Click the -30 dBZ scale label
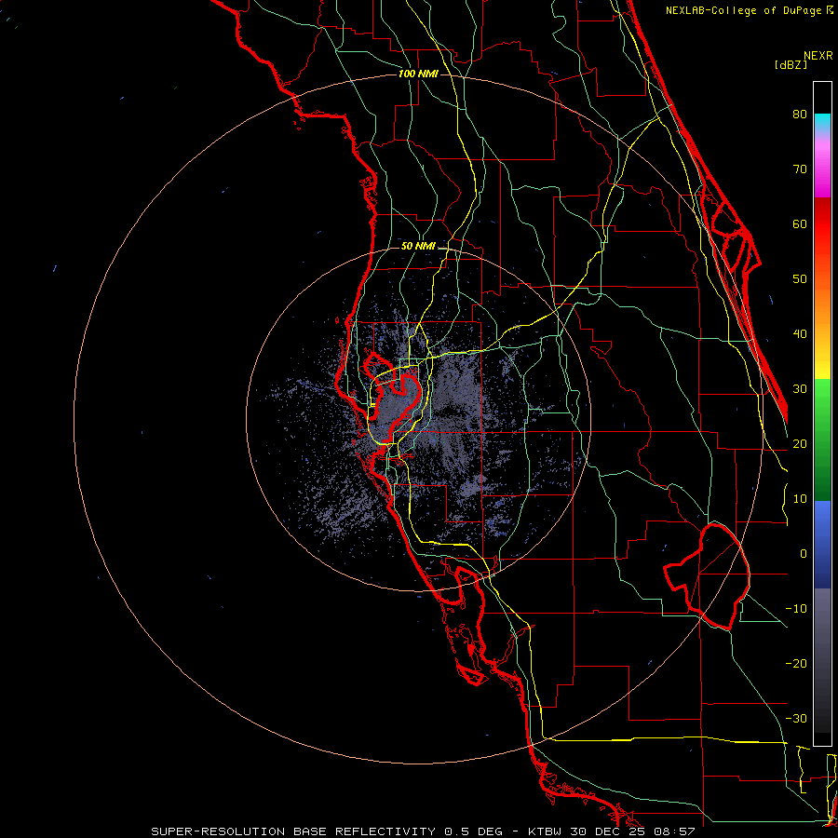This screenshot has width=838, height=838. tap(796, 719)
